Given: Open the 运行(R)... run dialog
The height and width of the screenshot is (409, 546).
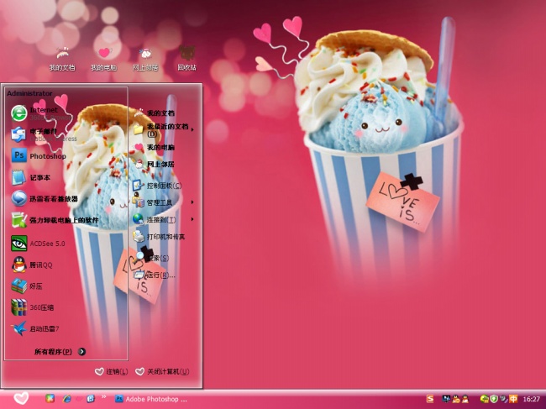Looking at the screenshot, I should pos(155,275).
